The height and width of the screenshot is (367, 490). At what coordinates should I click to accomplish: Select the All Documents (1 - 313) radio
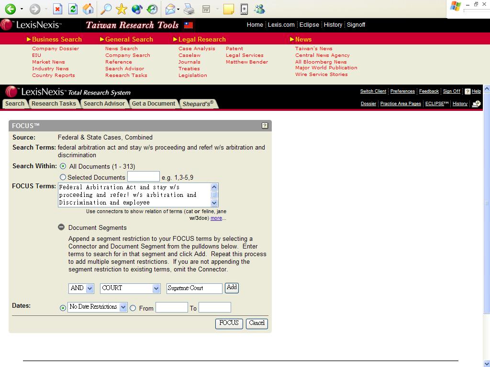63,166
